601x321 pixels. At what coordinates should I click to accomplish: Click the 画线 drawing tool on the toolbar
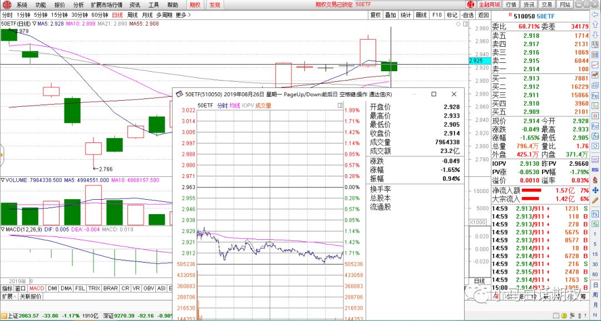pos(421,15)
